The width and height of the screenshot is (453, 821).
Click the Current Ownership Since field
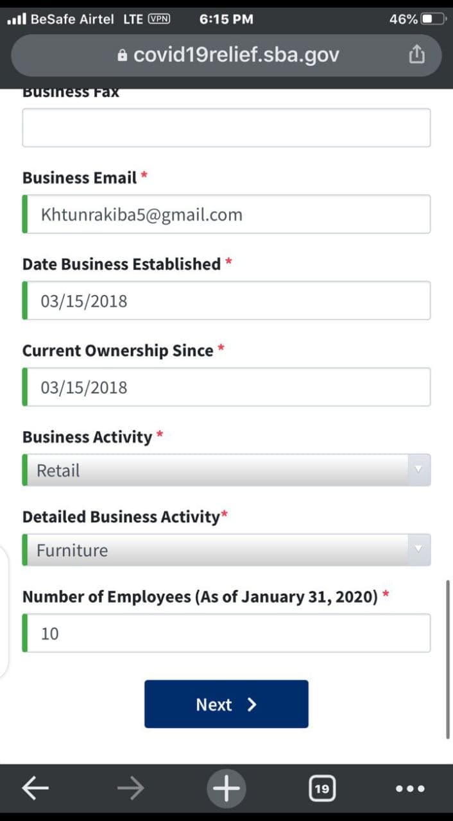(226, 387)
